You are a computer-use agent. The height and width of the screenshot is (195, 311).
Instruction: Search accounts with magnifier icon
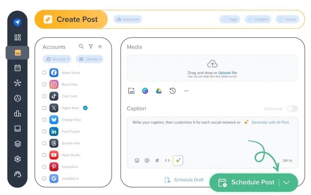coord(81,47)
